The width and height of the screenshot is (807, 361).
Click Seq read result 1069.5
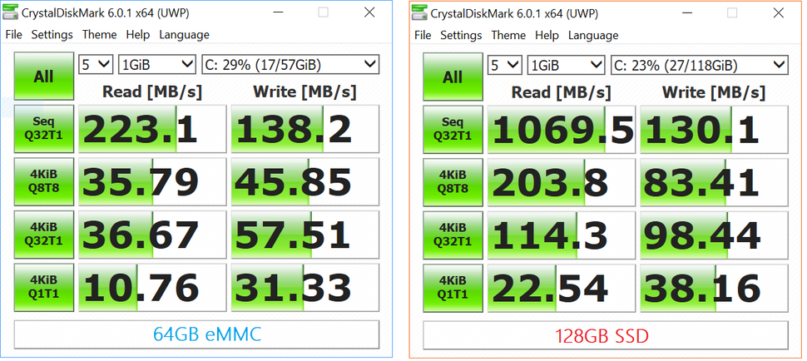coord(562,130)
